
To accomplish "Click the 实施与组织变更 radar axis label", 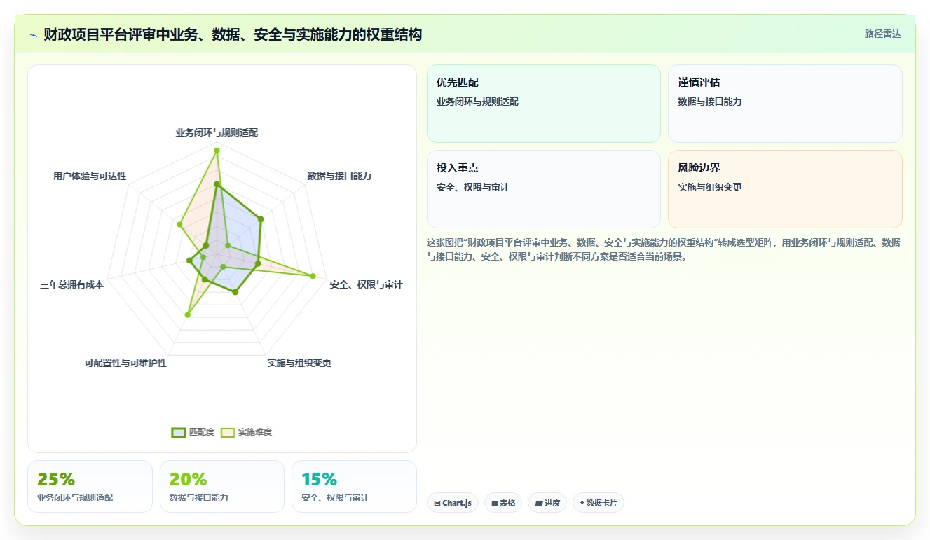I will coord(299,363).
